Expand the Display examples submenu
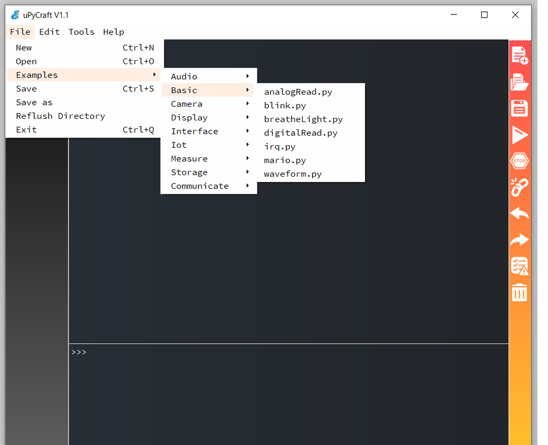The height and width of the screenshot is (445, 548). pos(209,117)
